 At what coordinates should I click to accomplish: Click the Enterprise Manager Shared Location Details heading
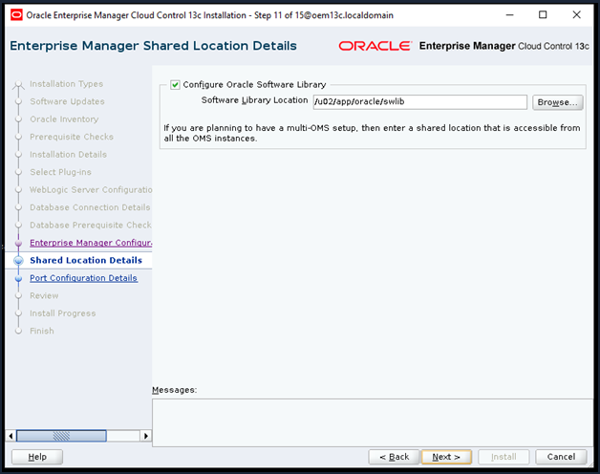click(153, 46)
